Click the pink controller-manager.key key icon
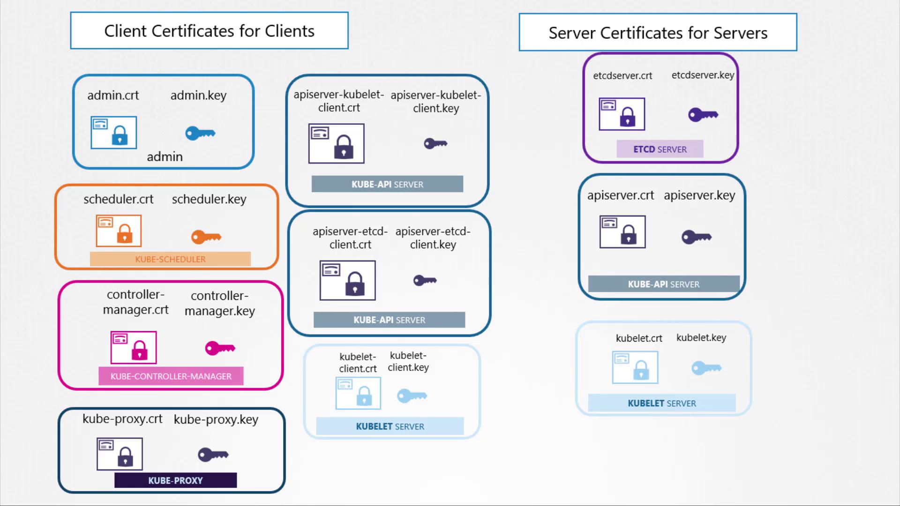The width and height of the screenshot is (900, 506). pos(220,348)
